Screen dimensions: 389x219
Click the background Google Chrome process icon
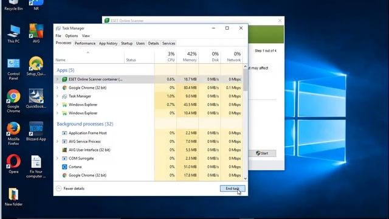tap(64, 175)
